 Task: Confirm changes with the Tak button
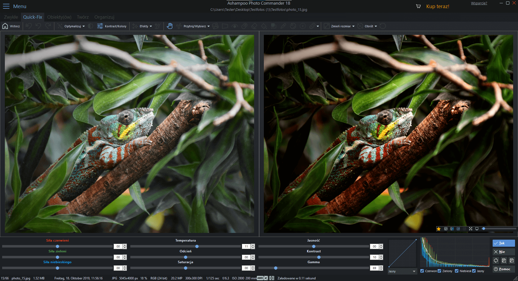(503, 243)
